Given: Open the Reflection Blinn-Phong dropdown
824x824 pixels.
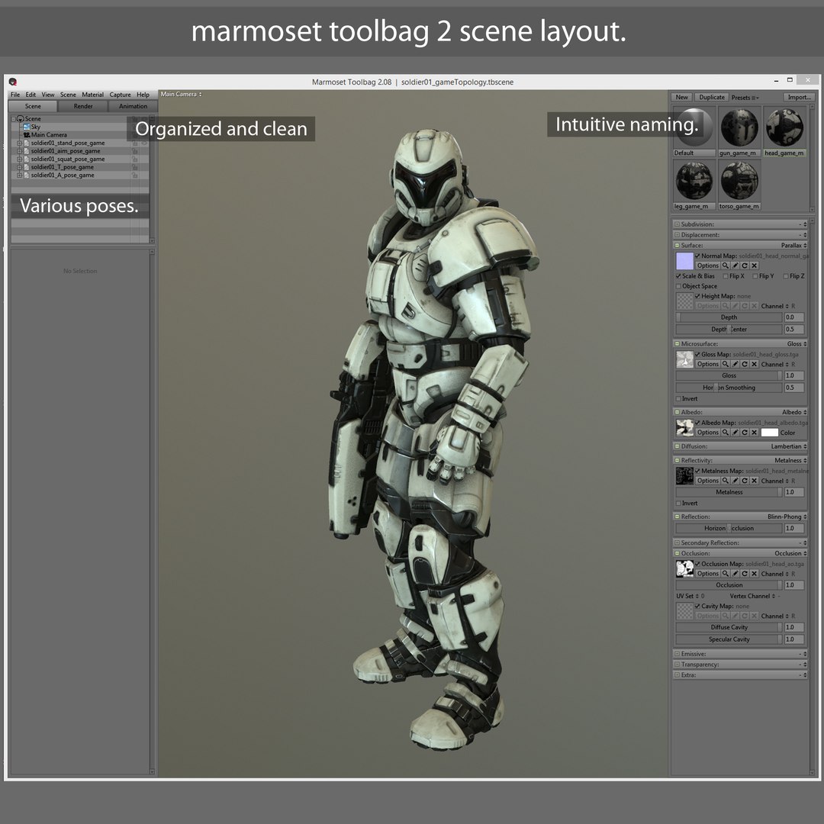Looking at the screenshot, I should pos(787,517).
